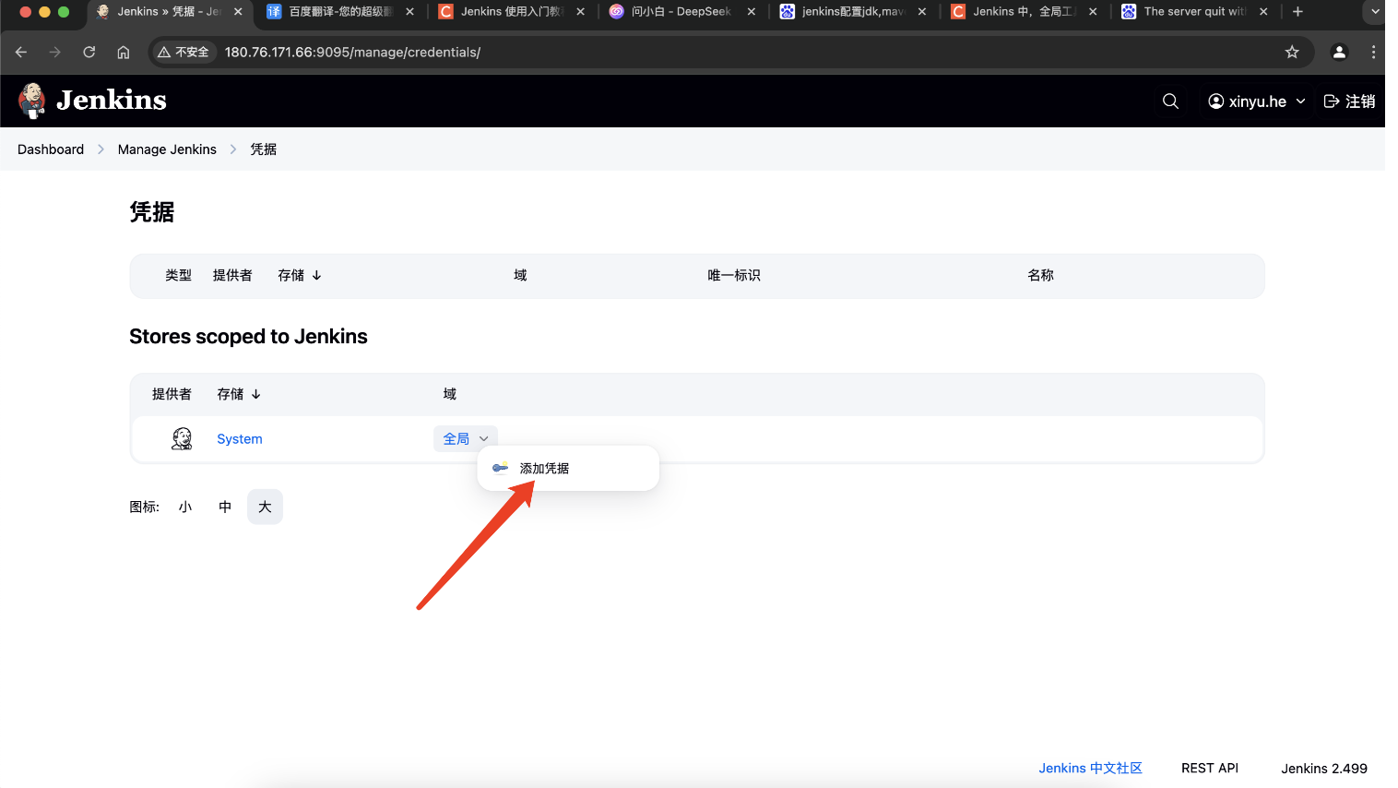Click the 提供者 header in top table
The image size is (1398, 788).
coord(232,275)
